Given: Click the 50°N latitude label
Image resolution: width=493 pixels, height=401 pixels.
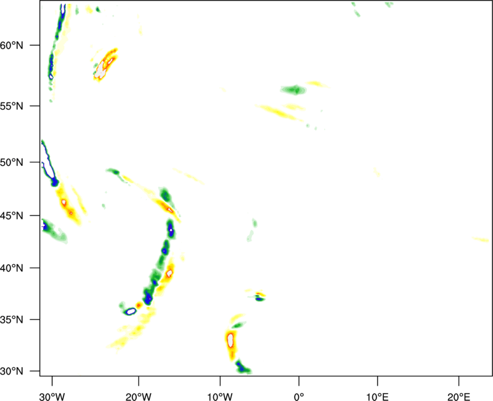Looking at the screenshot, I should click(x=12, y=162).
